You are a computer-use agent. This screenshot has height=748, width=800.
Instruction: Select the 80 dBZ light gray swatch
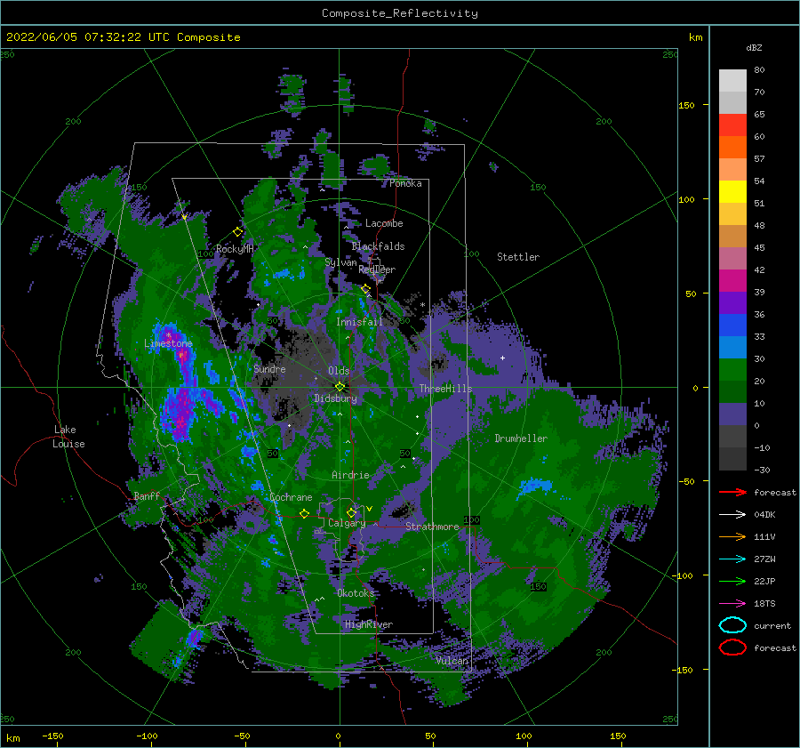pos(732,80)
